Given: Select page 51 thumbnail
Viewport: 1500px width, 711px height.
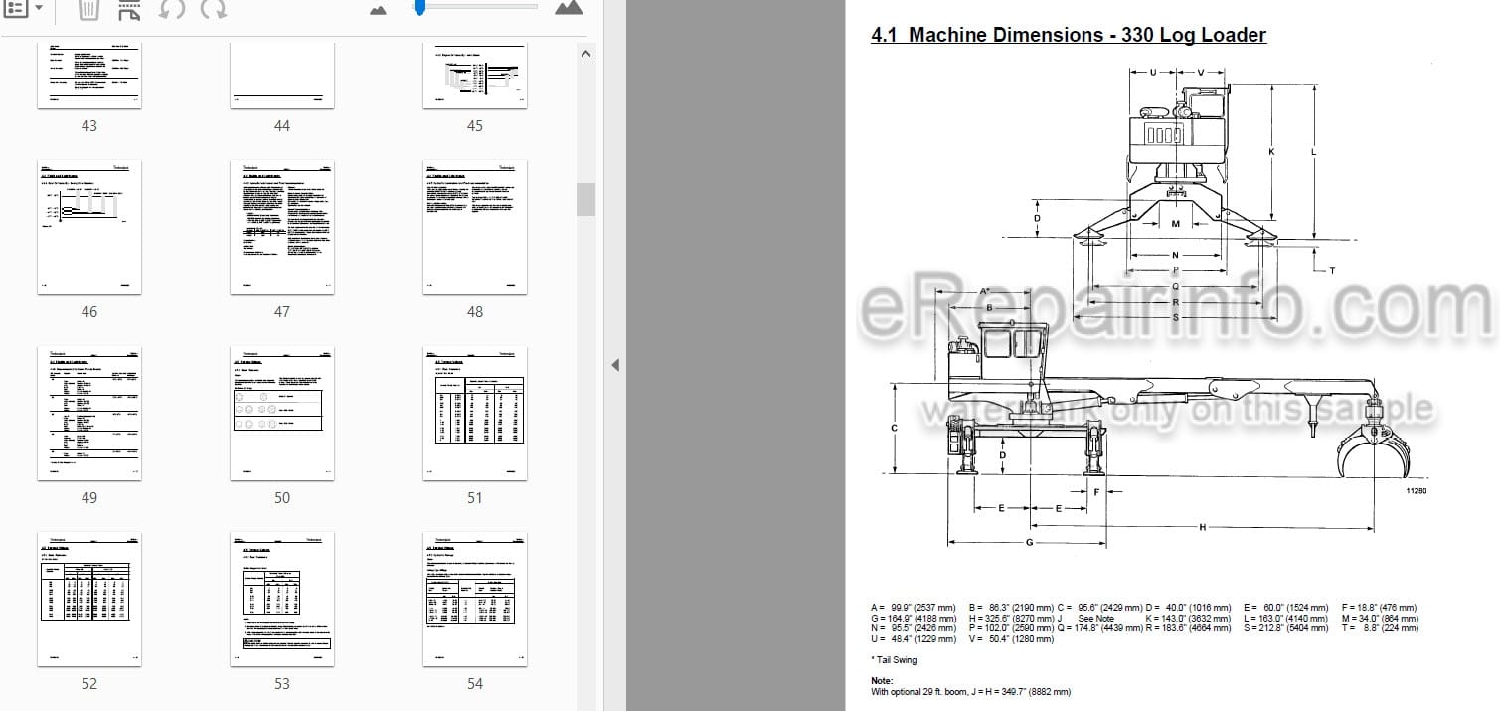Looking at the screenshot, I should [475, 413].
